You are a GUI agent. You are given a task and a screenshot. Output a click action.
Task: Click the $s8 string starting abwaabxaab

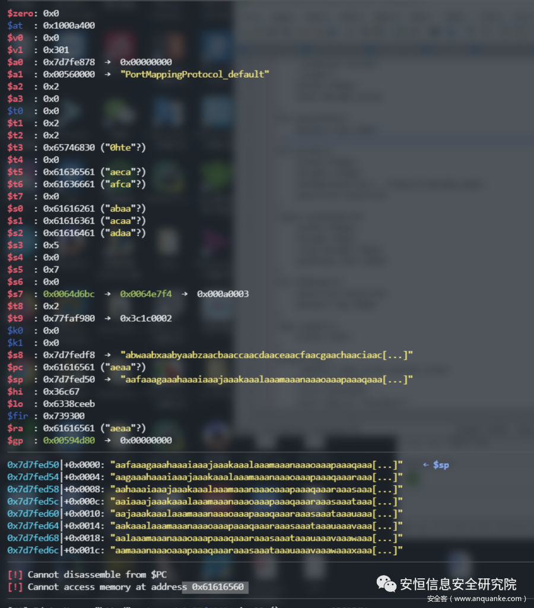[266, 355]
